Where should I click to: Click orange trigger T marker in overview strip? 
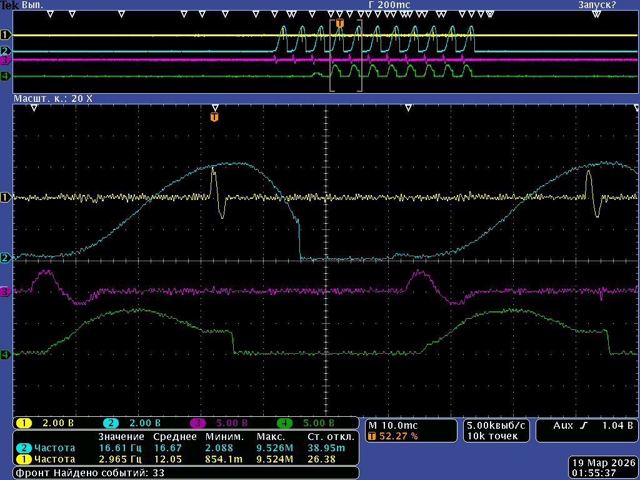point(340,23)
